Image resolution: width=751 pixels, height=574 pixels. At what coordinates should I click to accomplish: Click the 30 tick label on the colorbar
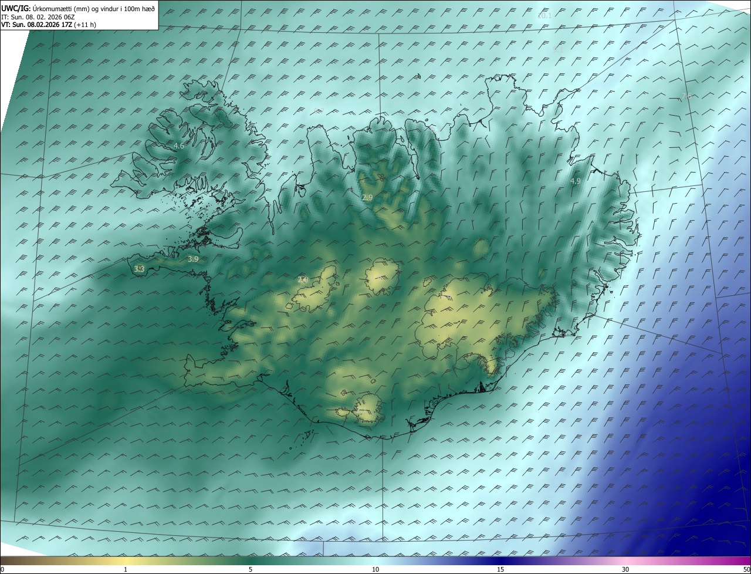click(x=625, y=569)
